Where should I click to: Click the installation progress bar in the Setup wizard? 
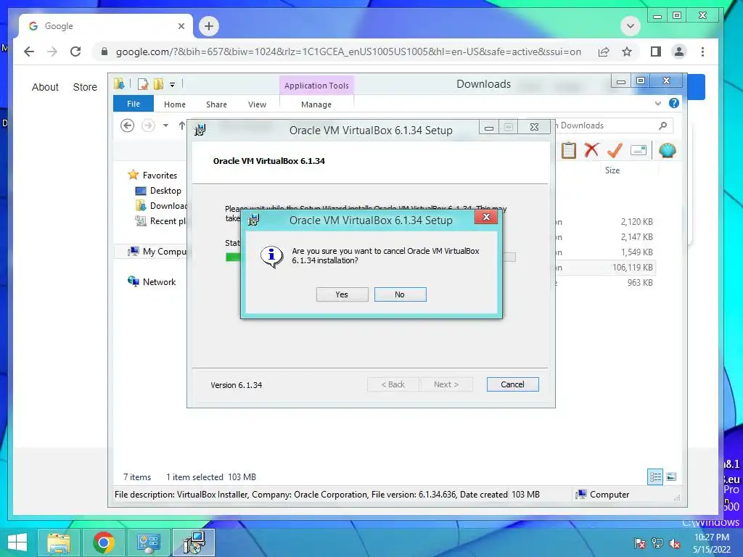pos(371,257)
